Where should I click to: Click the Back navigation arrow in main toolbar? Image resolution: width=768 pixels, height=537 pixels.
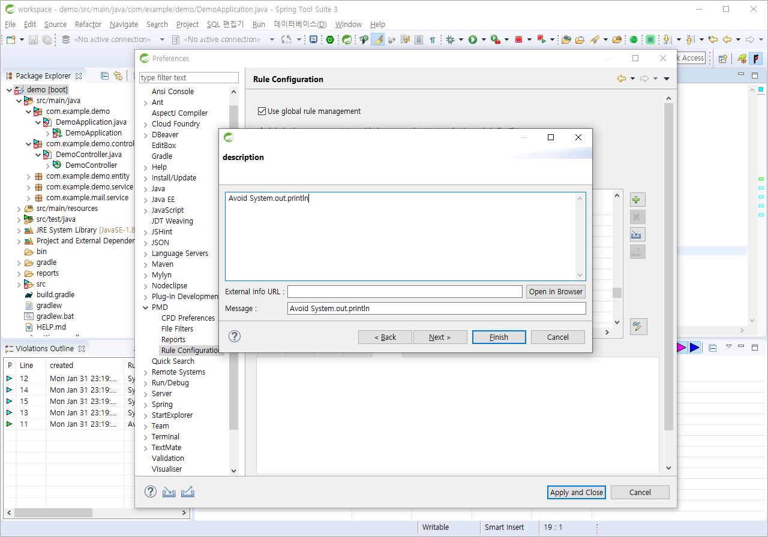point(727,40)
